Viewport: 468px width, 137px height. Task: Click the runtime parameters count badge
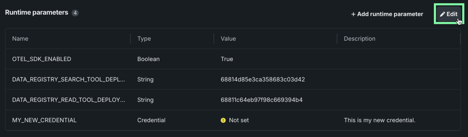(x=75, y=13)
